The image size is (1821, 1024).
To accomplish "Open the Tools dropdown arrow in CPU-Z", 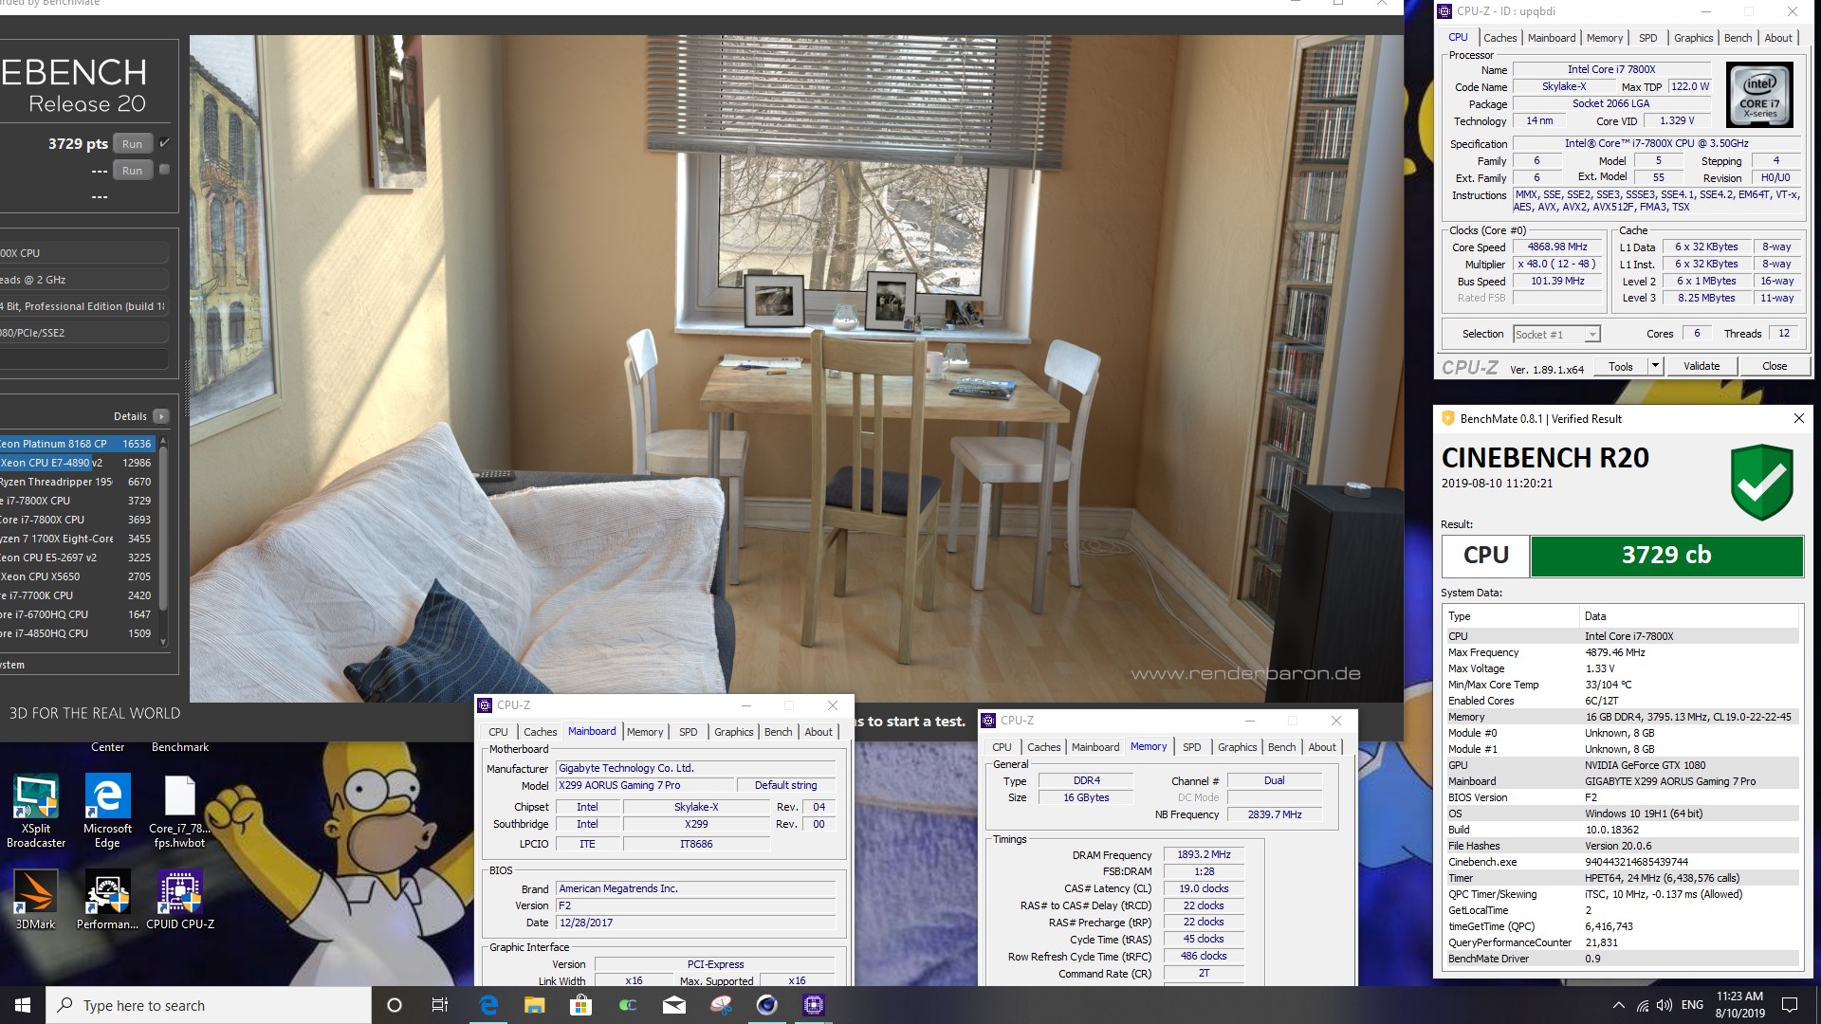I will click(1655, 366).
